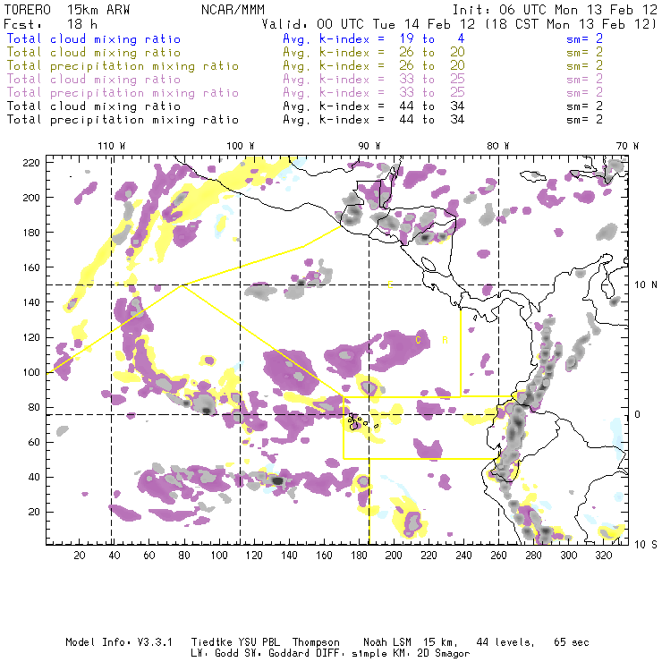Click the olive 'Total precipitation mixing ratio' legend entry

[123, 66]
